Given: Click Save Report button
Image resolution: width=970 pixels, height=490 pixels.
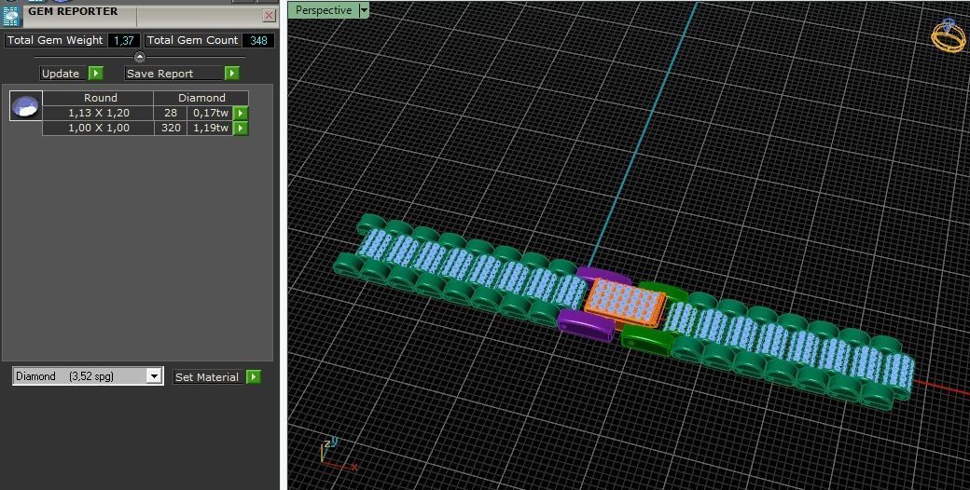Looking at the screenshot, I should pyautogui.click(x=173, y=74).
